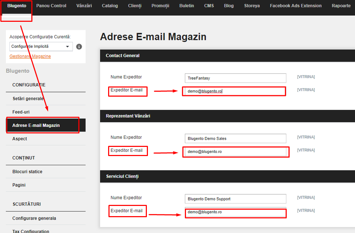Select Aspect in sidebar
Screen dimensions: 355x233
[x=46, y=139]
